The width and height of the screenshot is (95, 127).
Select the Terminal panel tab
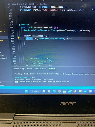pyautogui.click(x=52, y=69)
